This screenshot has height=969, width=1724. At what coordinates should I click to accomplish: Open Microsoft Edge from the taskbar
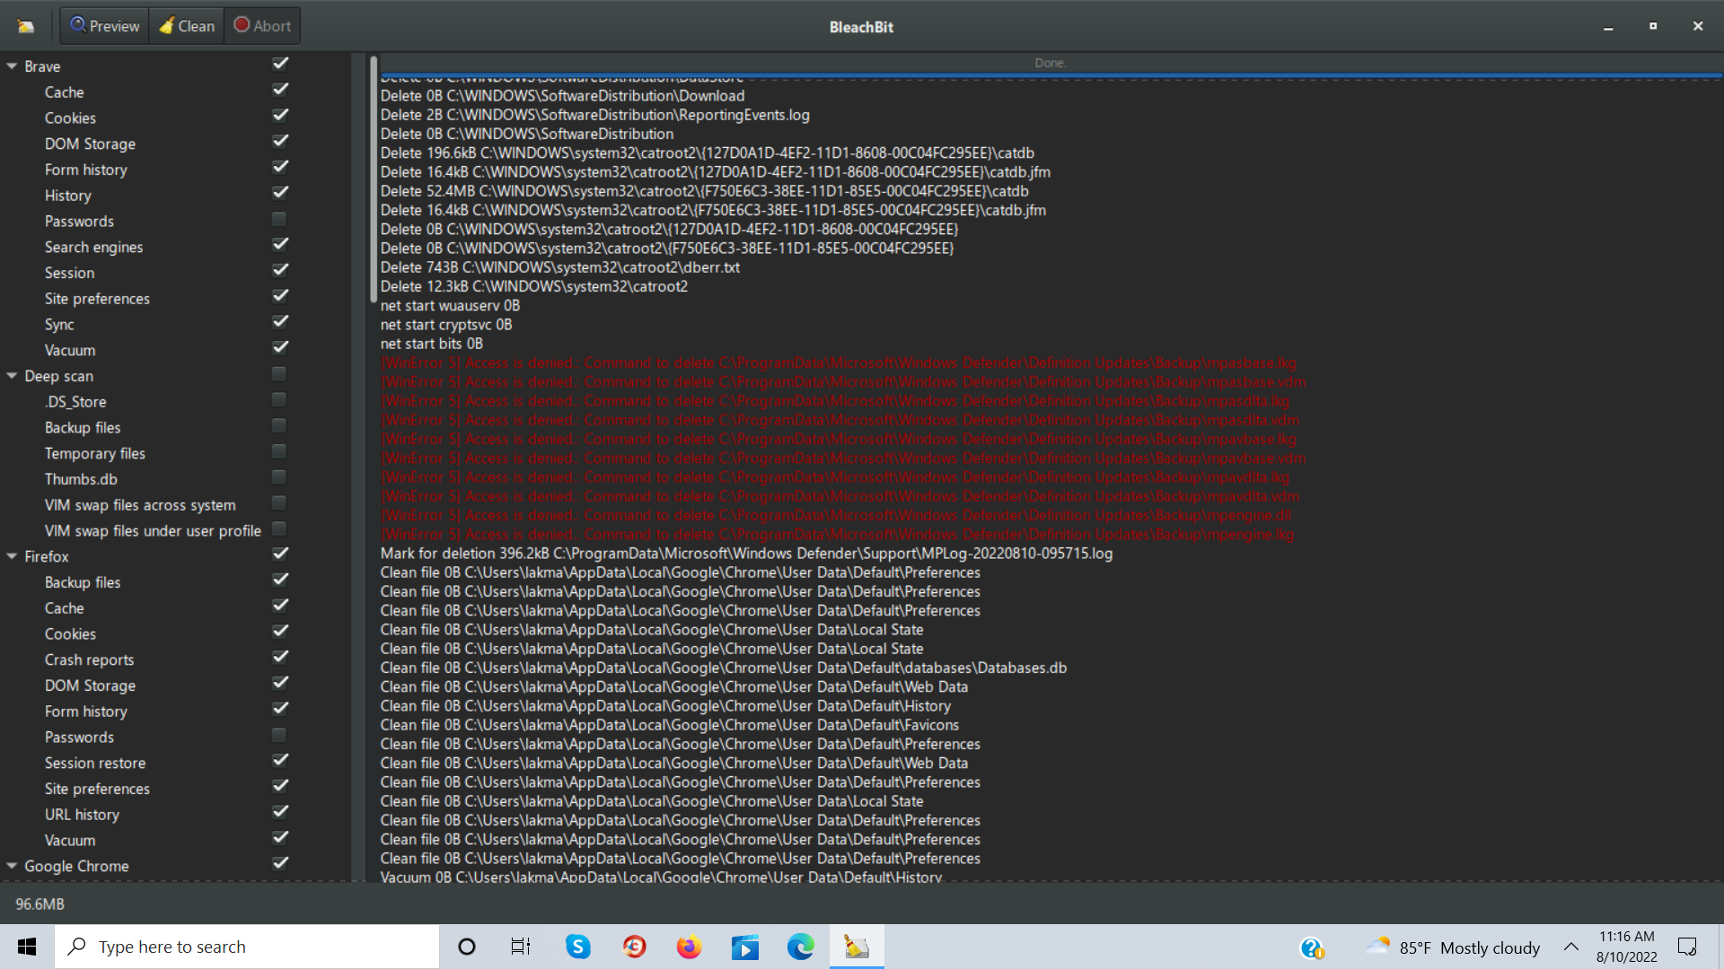click(x=800, y=946)
